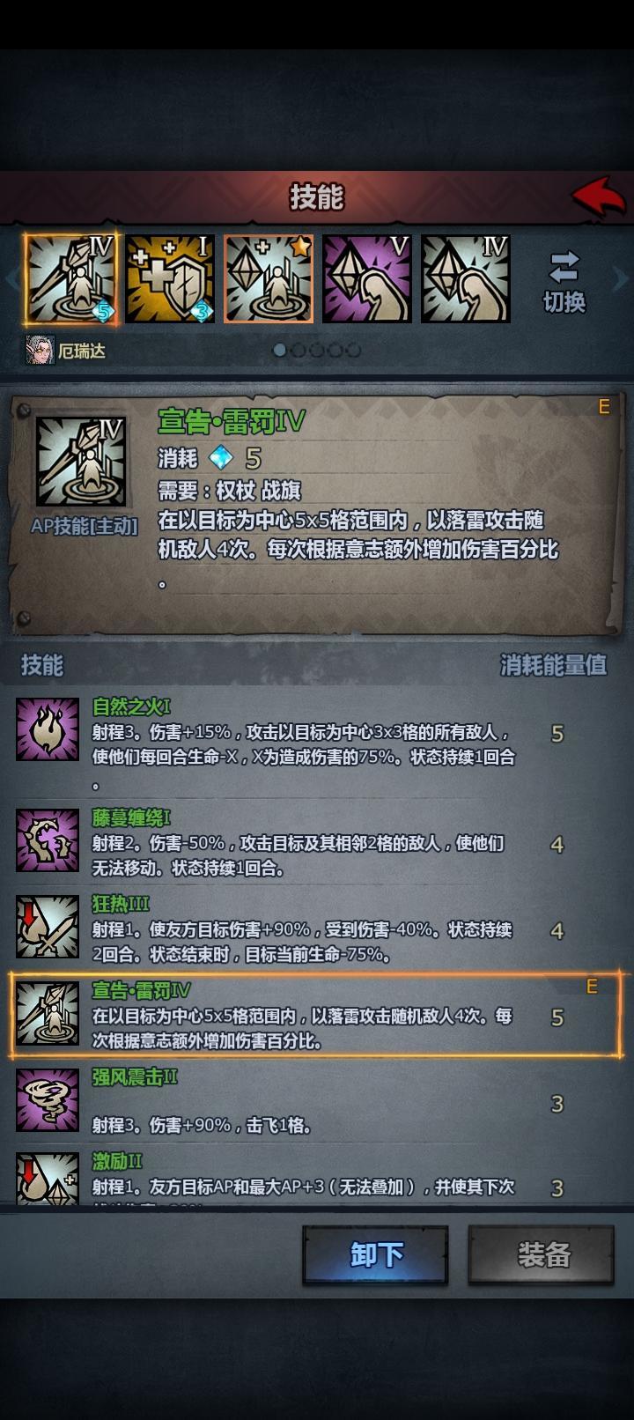Click the red back arrow icon

(599, 196)
